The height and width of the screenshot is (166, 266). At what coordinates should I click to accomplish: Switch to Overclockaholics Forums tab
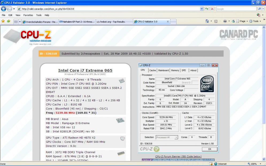tap(40, 22)
